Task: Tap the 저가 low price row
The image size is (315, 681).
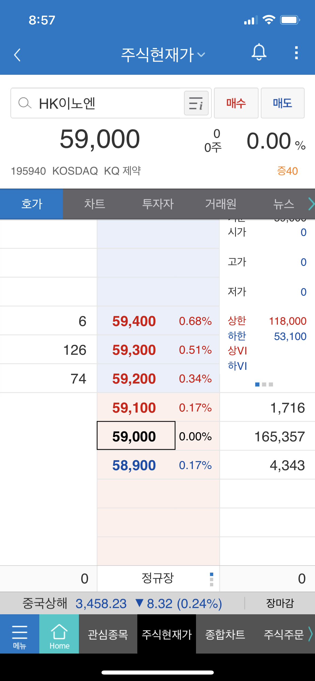Action: [x=267, y=292]
